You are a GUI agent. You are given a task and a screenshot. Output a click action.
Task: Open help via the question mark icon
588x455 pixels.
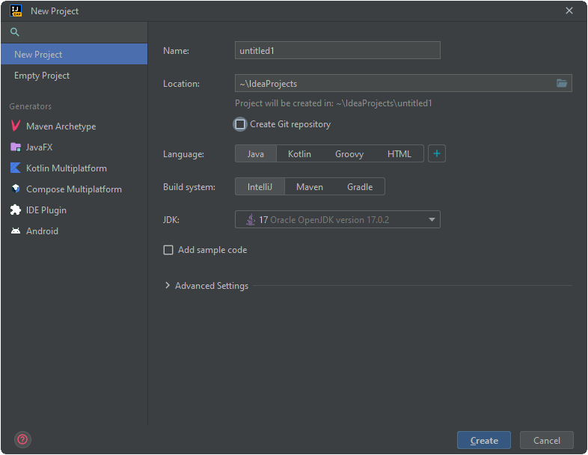point(22,439)
